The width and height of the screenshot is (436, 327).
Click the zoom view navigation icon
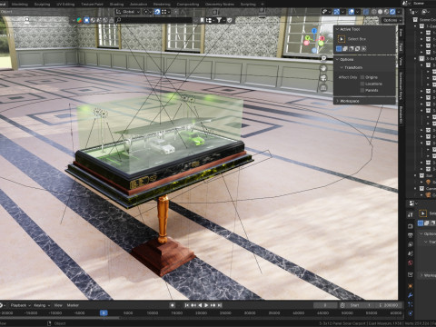pos(323,58)
